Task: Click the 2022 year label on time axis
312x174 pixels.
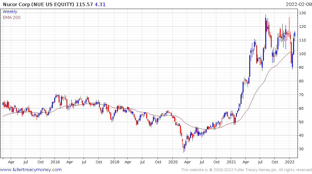Action: click(290, 162)
